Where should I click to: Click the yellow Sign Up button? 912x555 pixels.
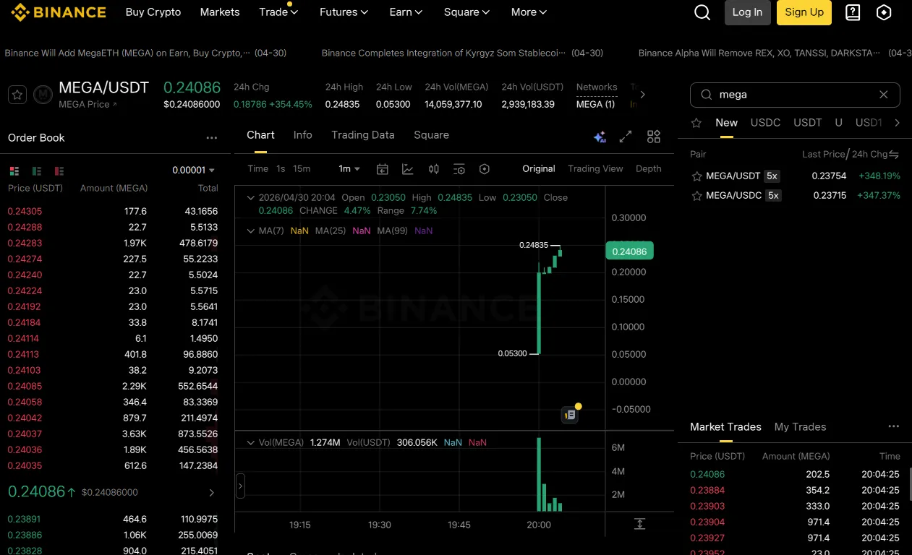tap(804, 12)
